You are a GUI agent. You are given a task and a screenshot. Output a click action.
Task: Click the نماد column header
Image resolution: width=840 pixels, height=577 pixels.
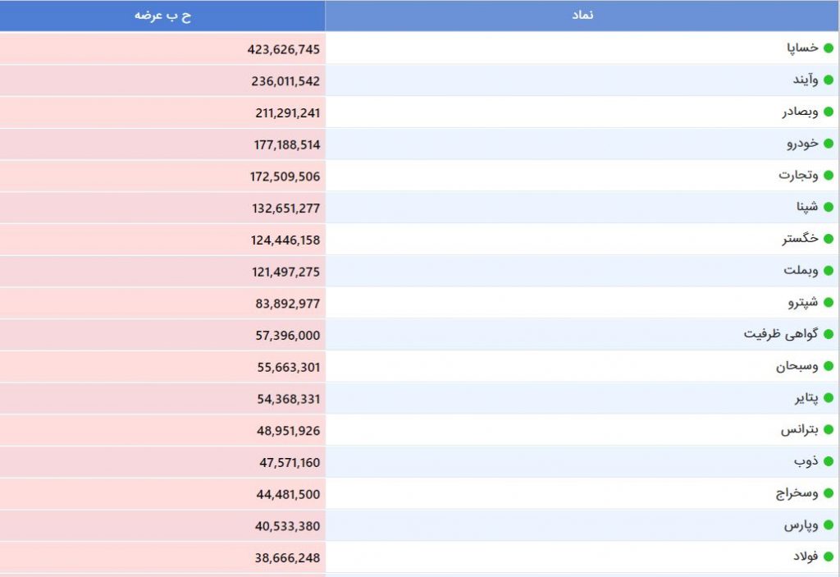(x=582, y=16)
